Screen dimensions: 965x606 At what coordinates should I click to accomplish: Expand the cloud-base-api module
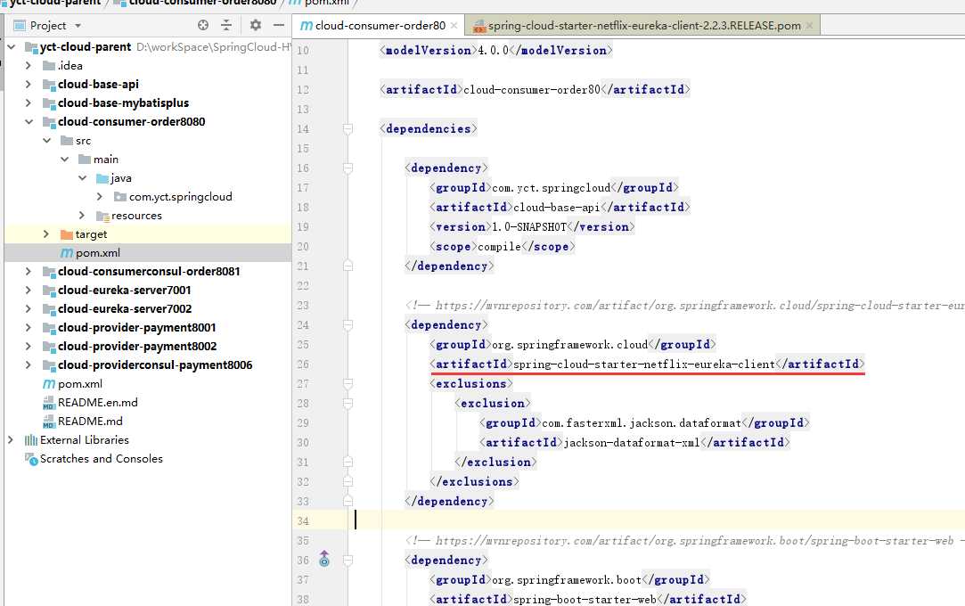29,85
